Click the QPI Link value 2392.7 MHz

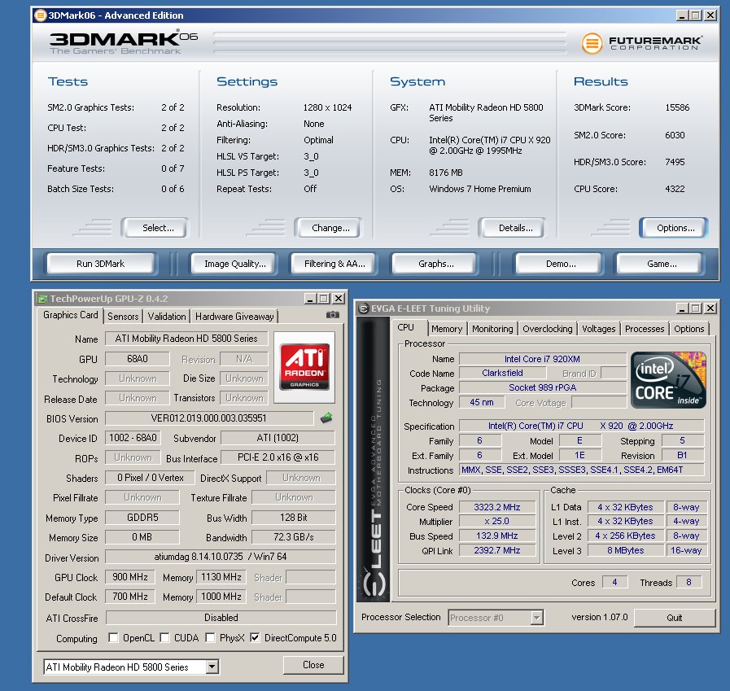tap(497, 550)
